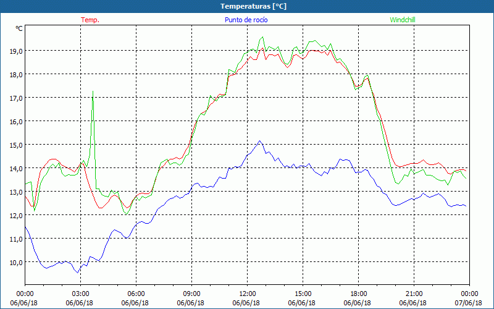Click the '11,0' y-axis value
This screenshot has height=309, width=494.
(x=17, y=239)
